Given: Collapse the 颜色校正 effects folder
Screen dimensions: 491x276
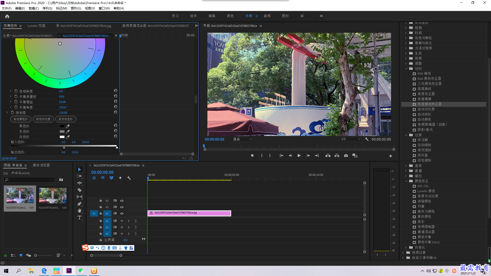Looking at the screenshot, I should click(x=406, y=181).
